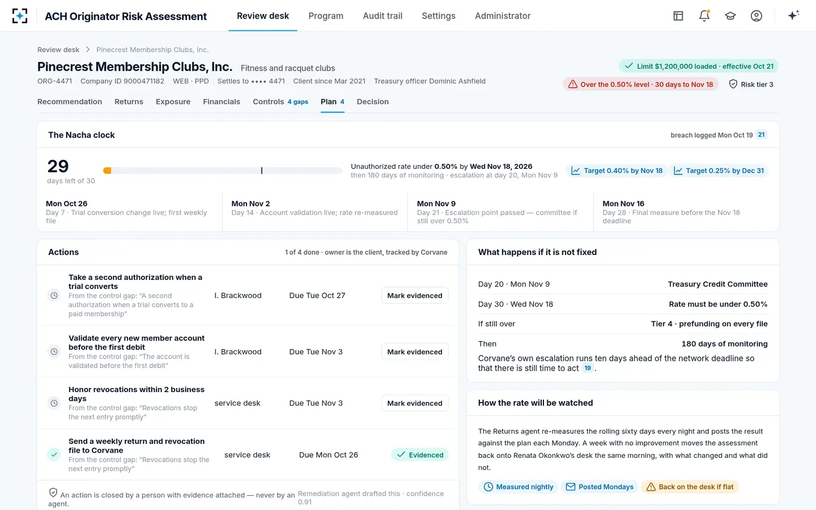
Task: Click the envelope icon in Posted Mondays chip
Action: 571,487
